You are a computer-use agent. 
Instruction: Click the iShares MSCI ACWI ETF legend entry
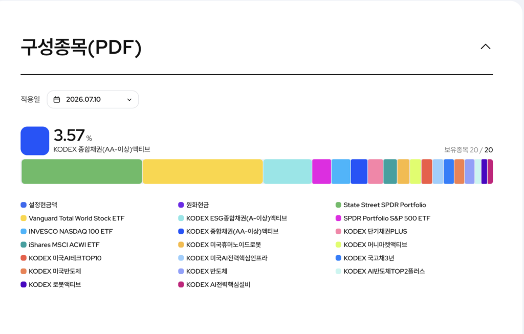click(60, 244)
